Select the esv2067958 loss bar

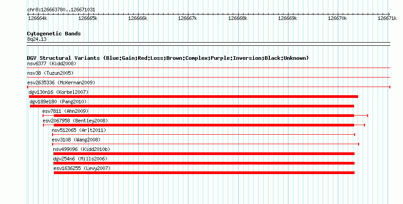tap(204, 125)
